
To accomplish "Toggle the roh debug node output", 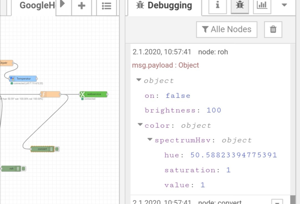I will tap(24, 169).
